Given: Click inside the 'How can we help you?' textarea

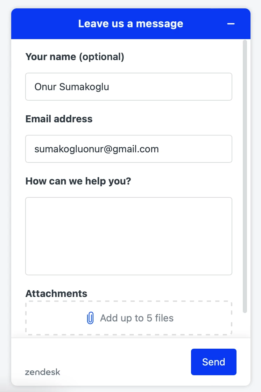Looking at the screenshot, I should coord(129,236).
